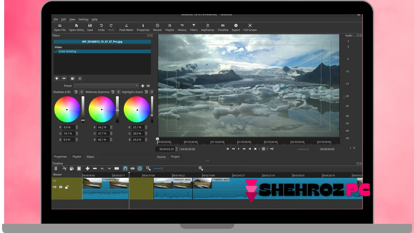
Task: Open the Edit menu
Action: 63,19
